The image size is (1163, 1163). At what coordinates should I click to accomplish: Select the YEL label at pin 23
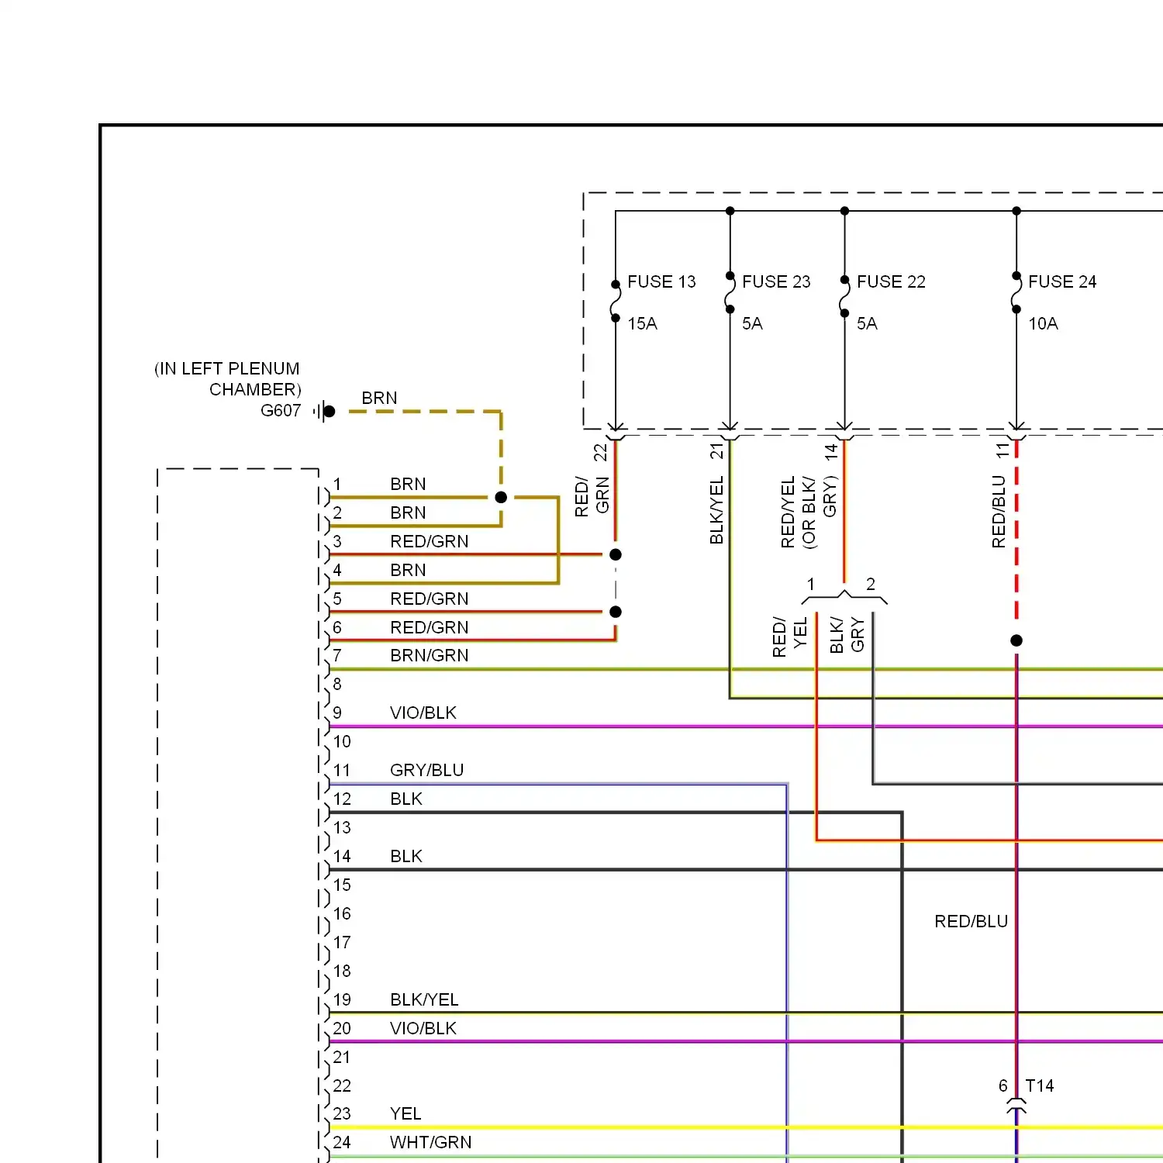[x=405, y=1114]
